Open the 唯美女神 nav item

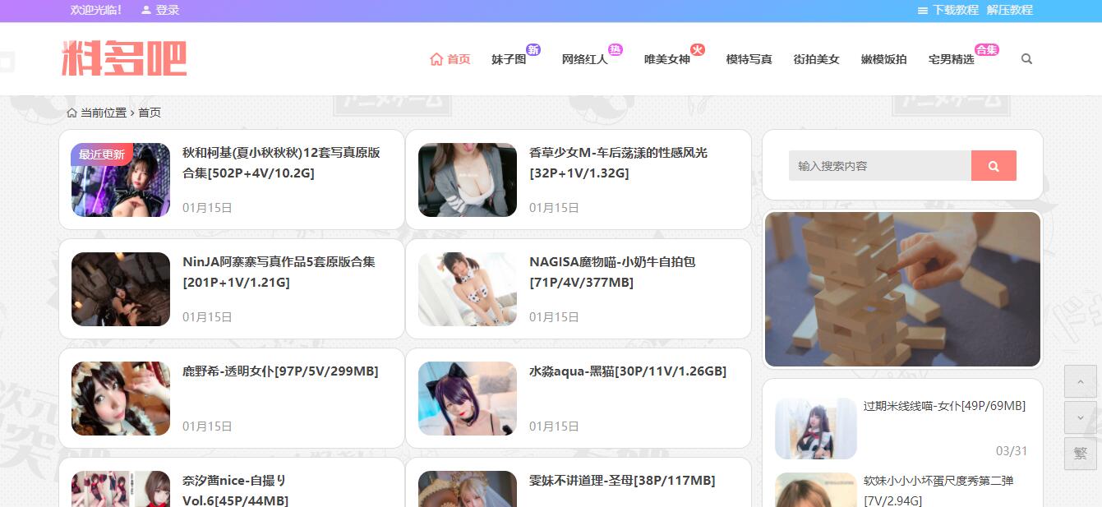click(667, 59)
